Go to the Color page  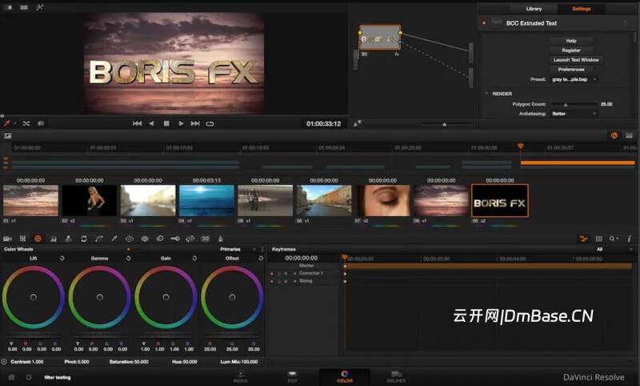coord(345,376)
